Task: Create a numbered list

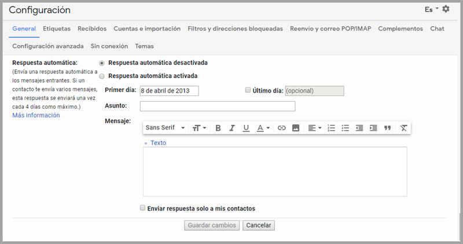Action: tap(332, 128)
